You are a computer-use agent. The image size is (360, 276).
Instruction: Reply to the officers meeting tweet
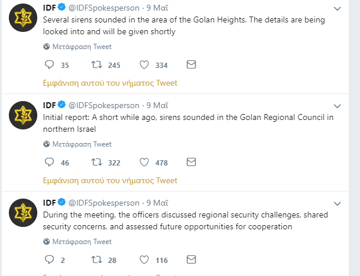[49, 260]
